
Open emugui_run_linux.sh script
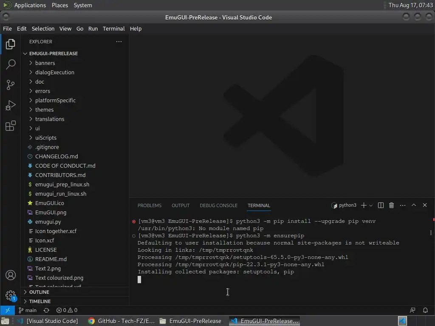click(x=60, y=194)
